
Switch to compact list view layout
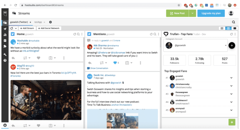222,28
